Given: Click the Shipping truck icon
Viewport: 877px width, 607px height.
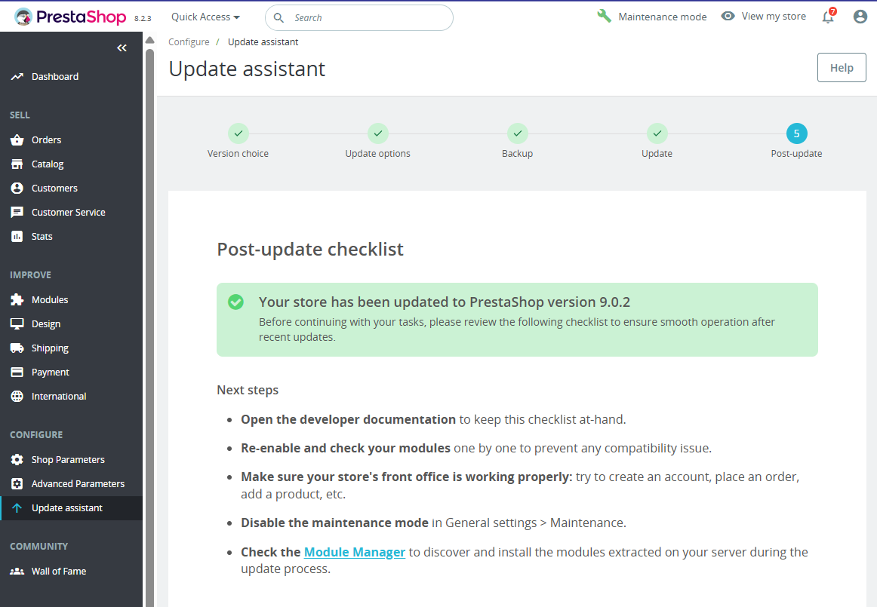Looking at the screenshot, I should [x=17, y=348].
